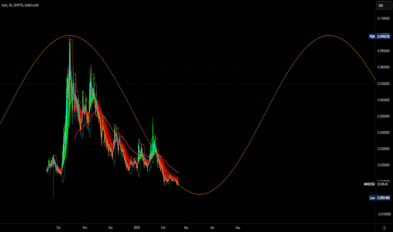Image resolution: width=393 pixels, height=232 pixels.
Task: Click the 0.1100000 price axis value
Action: 383,18
